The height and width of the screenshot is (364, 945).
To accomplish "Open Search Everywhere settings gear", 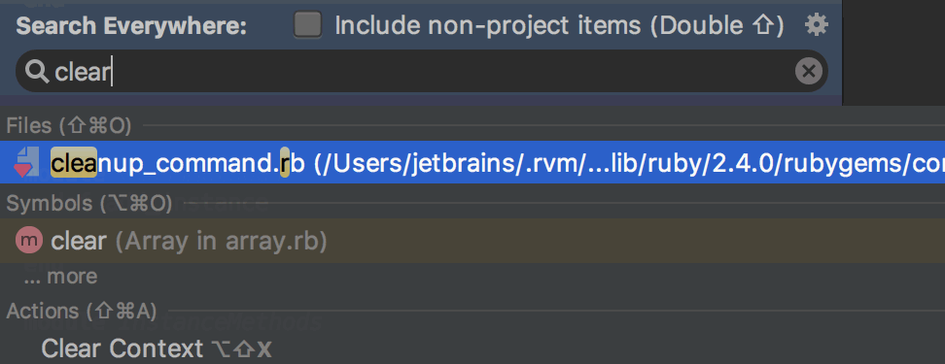I will pos(817,25).
